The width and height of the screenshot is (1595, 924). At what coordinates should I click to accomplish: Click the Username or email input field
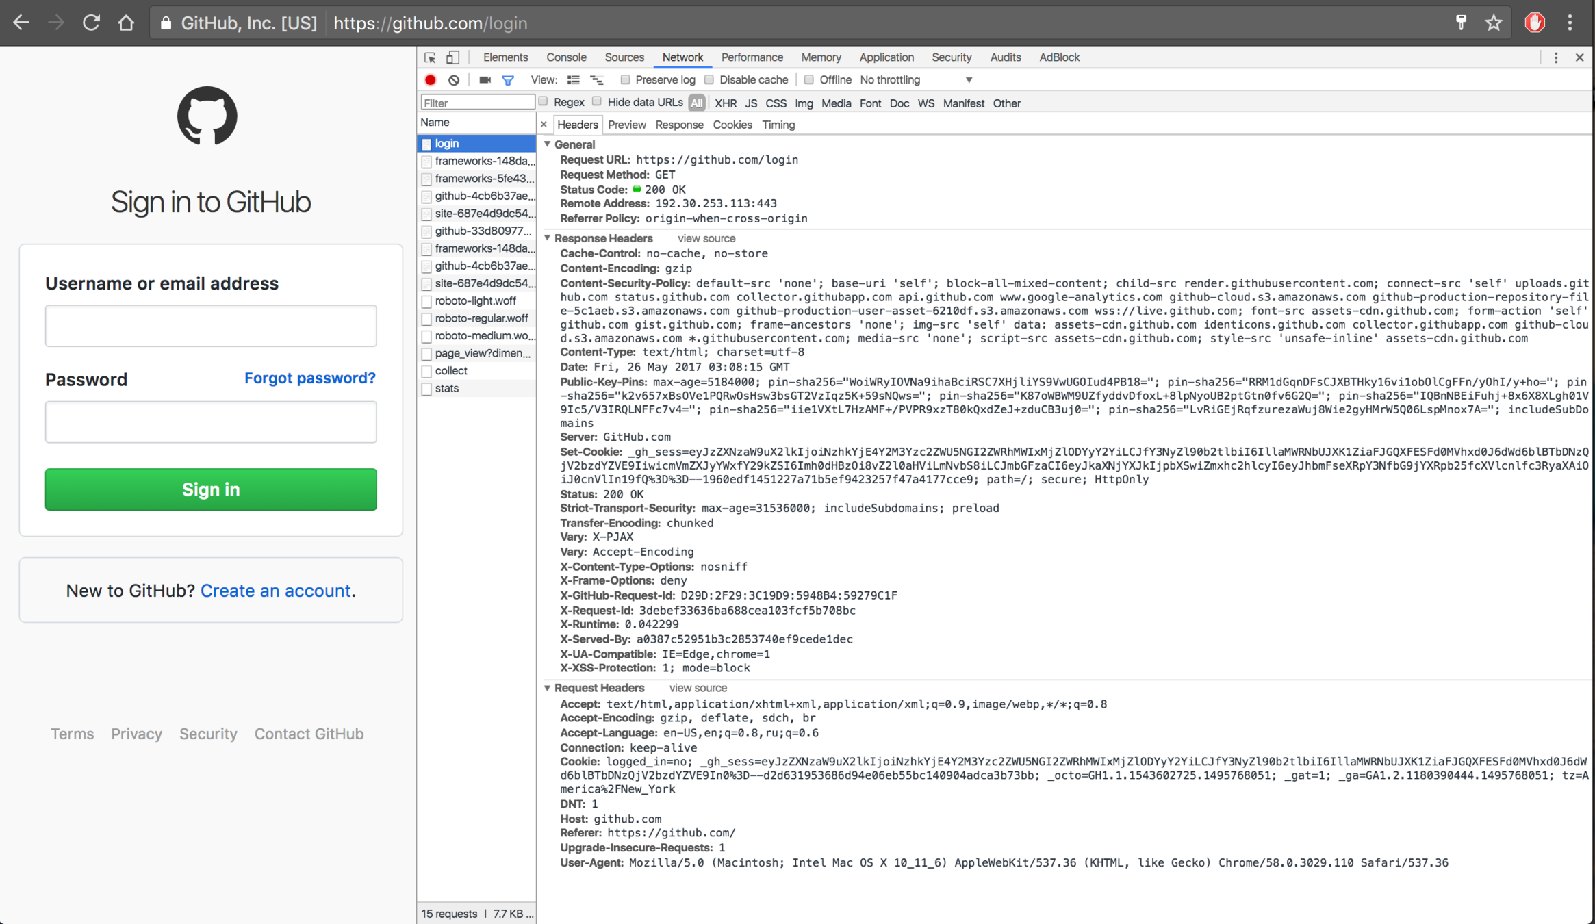(x=211, y=326)
